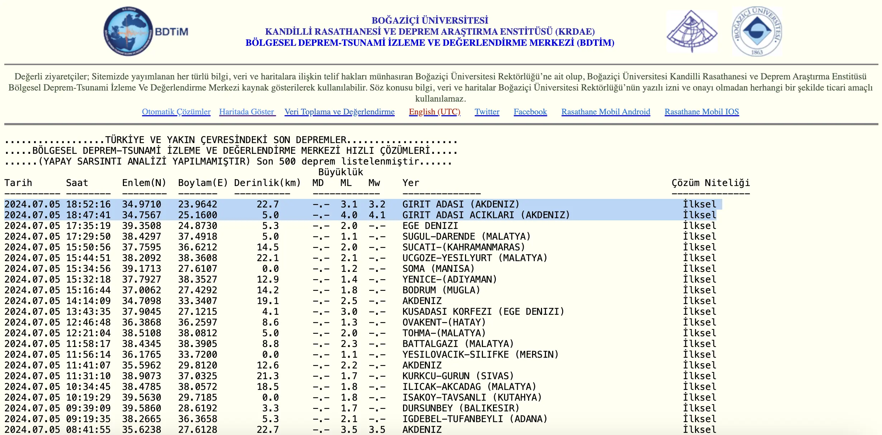
Task: Click the time 18:52:16
Action: click(88, 204)
